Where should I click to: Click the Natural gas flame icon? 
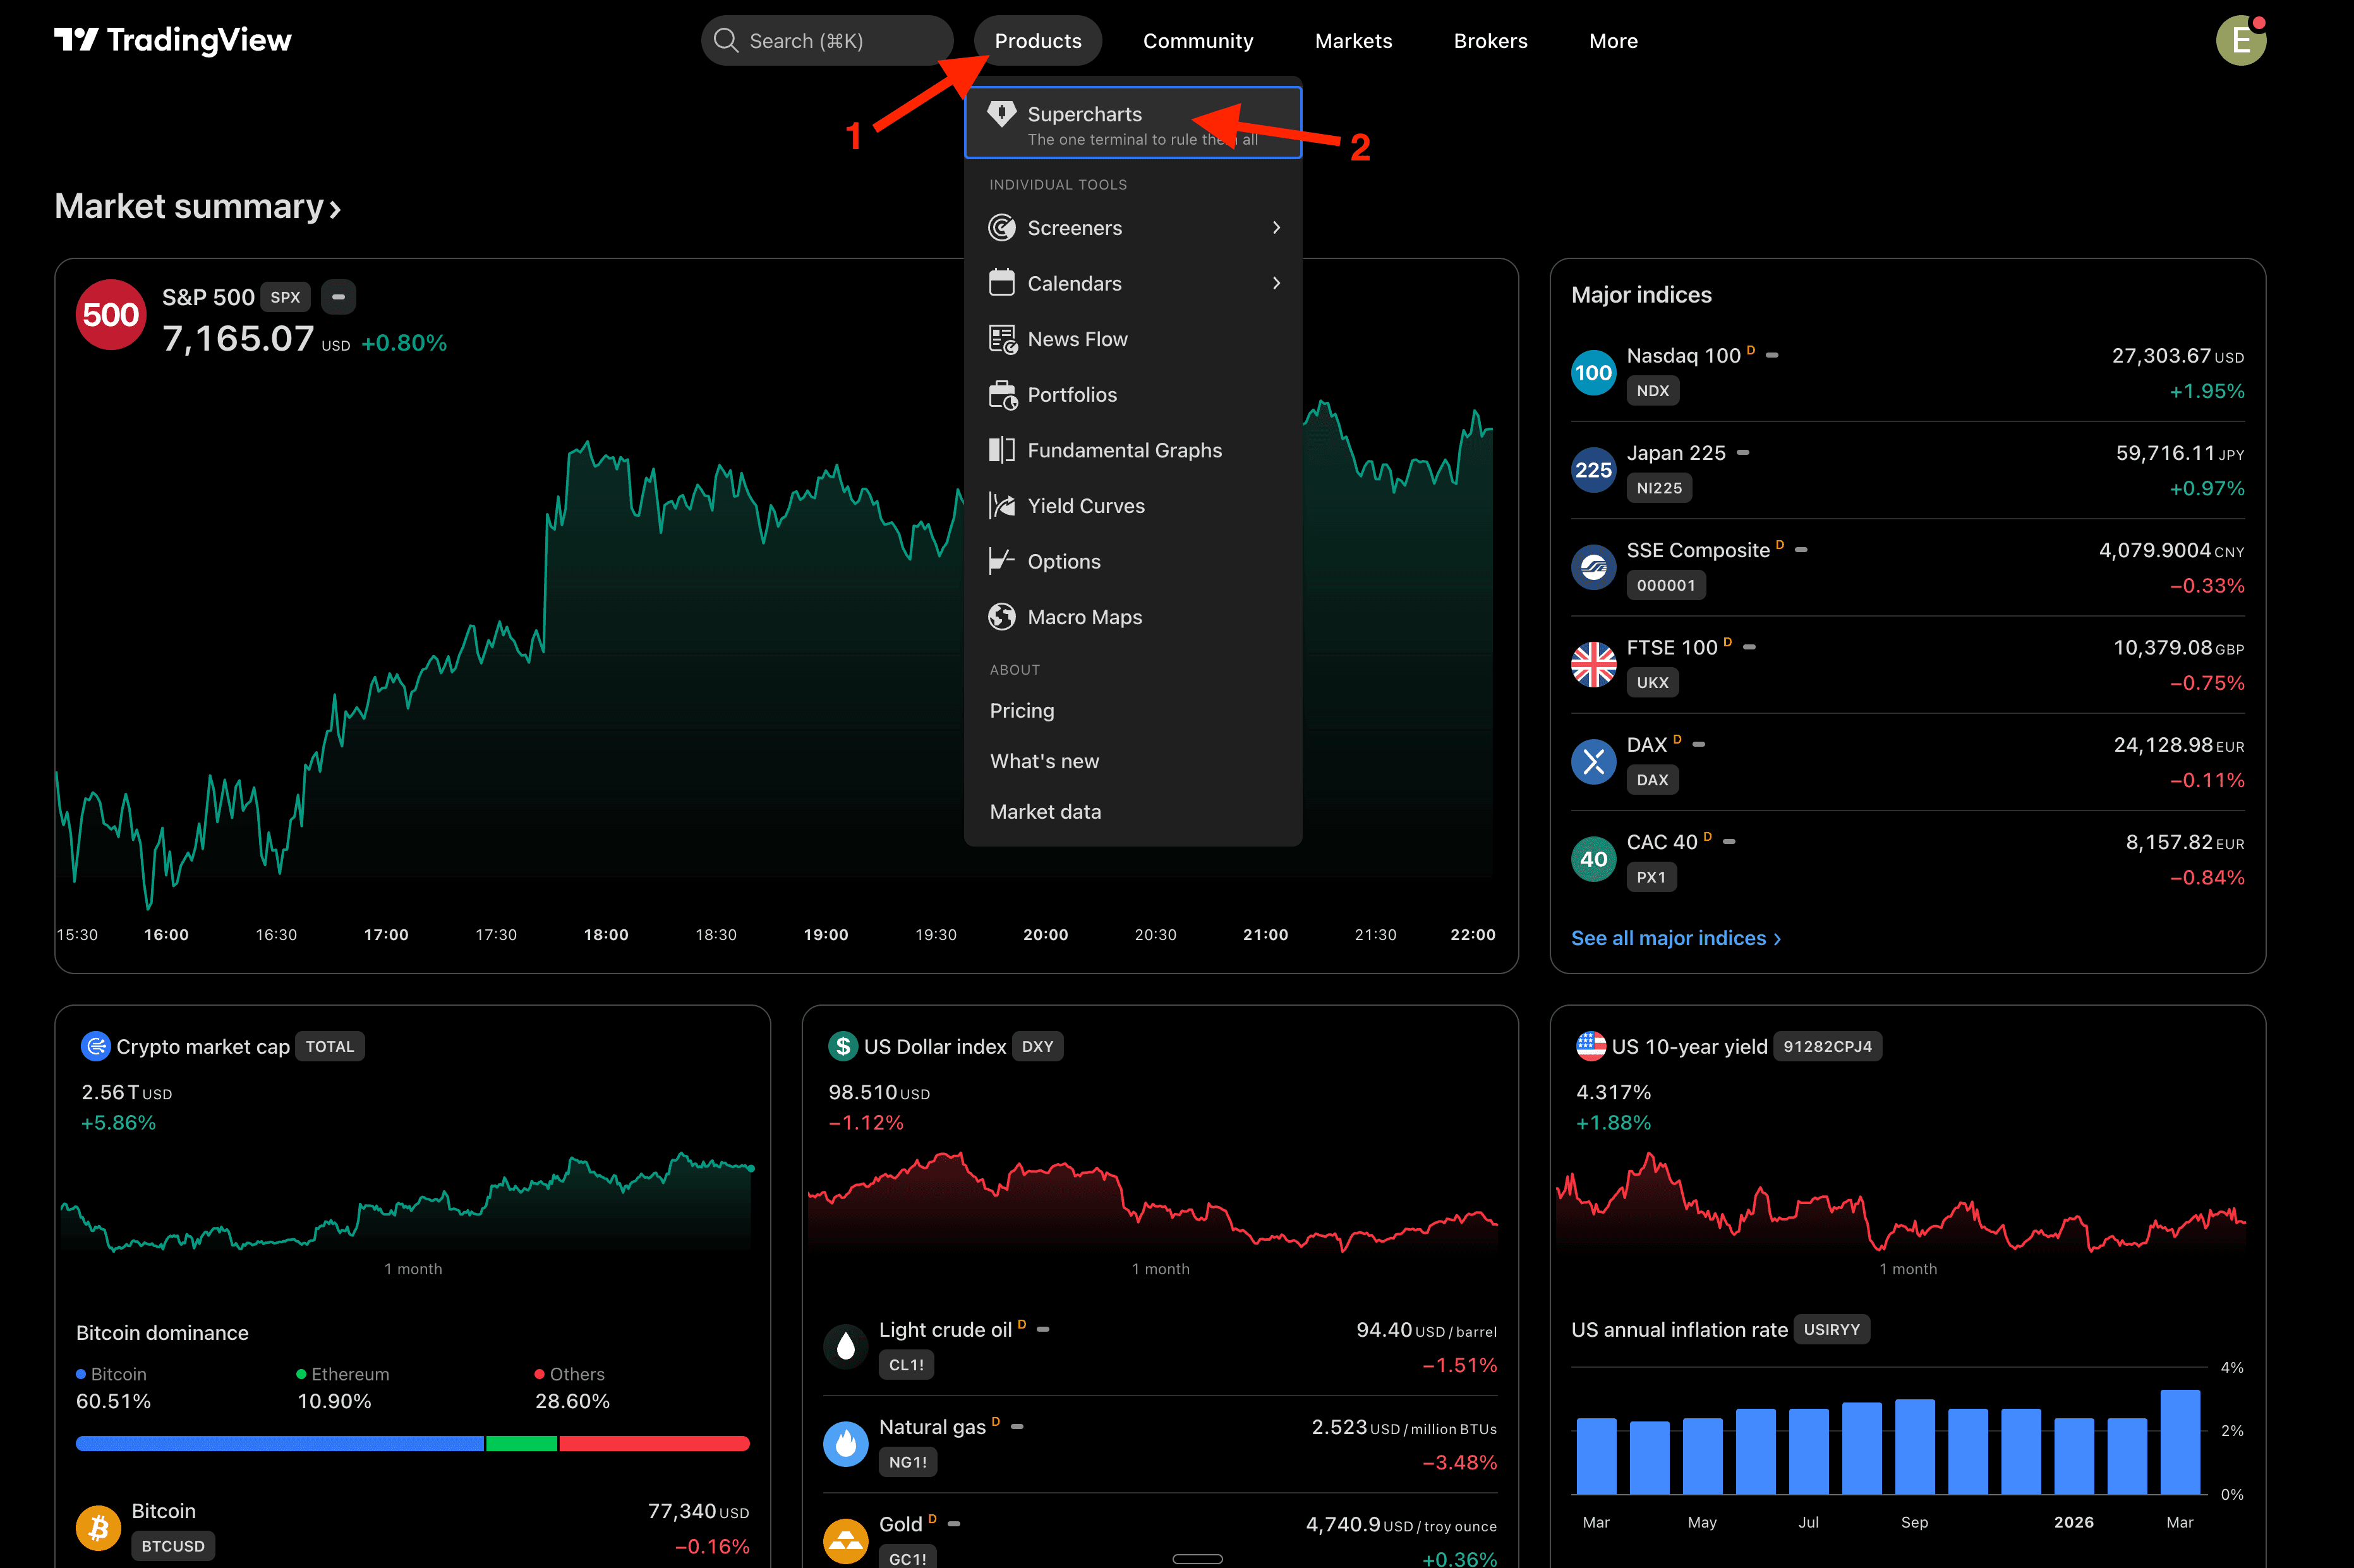click(846, 1444)
